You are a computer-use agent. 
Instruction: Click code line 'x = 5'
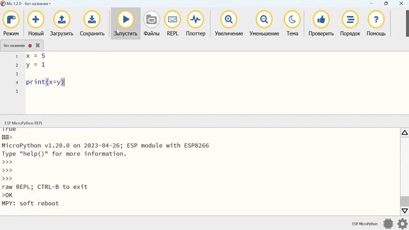pos(36,56)
